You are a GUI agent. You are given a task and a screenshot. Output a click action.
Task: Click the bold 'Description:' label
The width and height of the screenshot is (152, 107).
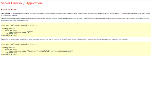click(6, 14)
